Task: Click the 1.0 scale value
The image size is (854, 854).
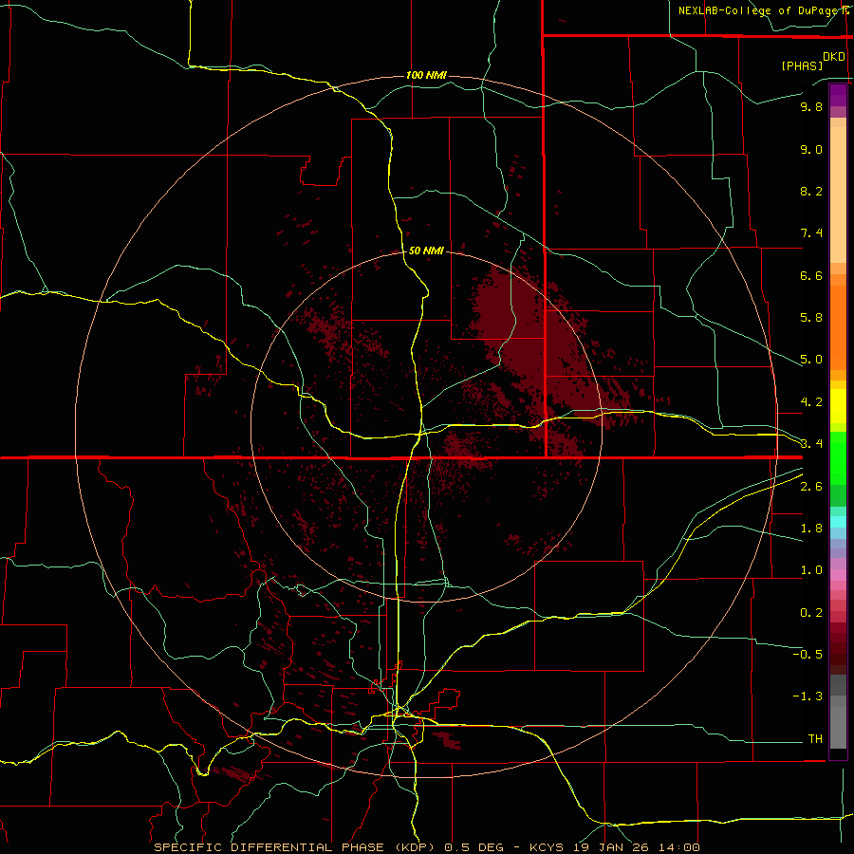Action: point(811,570)
